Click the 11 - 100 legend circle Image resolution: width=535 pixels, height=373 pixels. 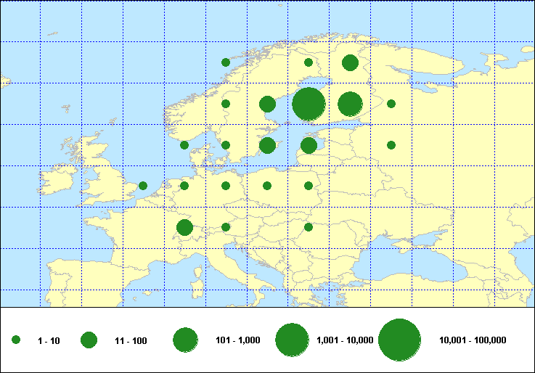(x=89, y=340)
